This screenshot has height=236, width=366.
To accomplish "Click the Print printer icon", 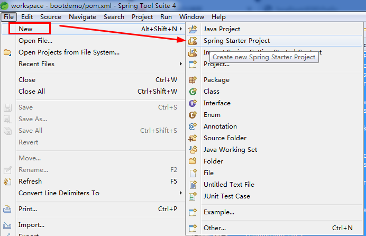I will [7, 209].
